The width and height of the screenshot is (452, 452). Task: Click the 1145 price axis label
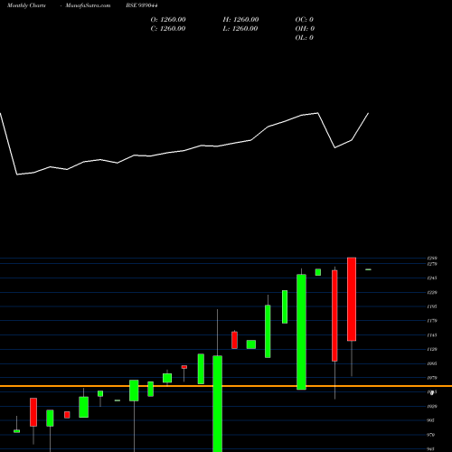tap(432, 335)
